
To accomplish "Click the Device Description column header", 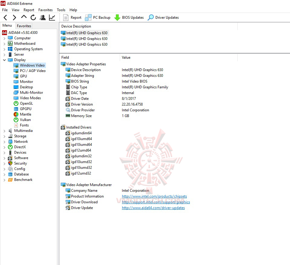I will [x=148, y=26].
